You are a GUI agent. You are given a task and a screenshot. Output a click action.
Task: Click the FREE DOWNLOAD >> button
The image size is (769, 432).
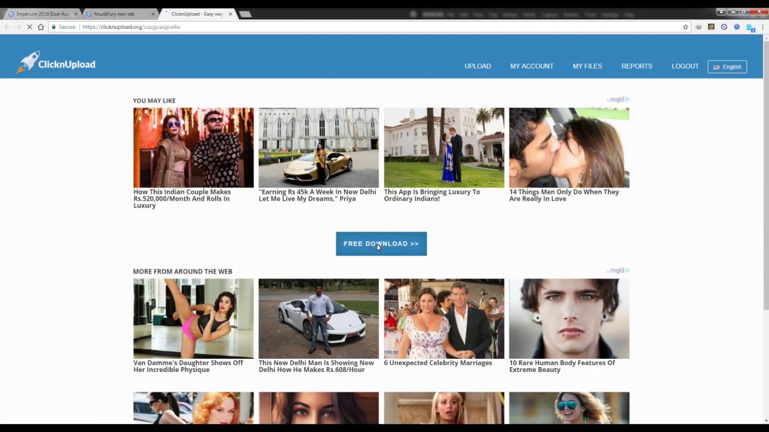(381, 244)
